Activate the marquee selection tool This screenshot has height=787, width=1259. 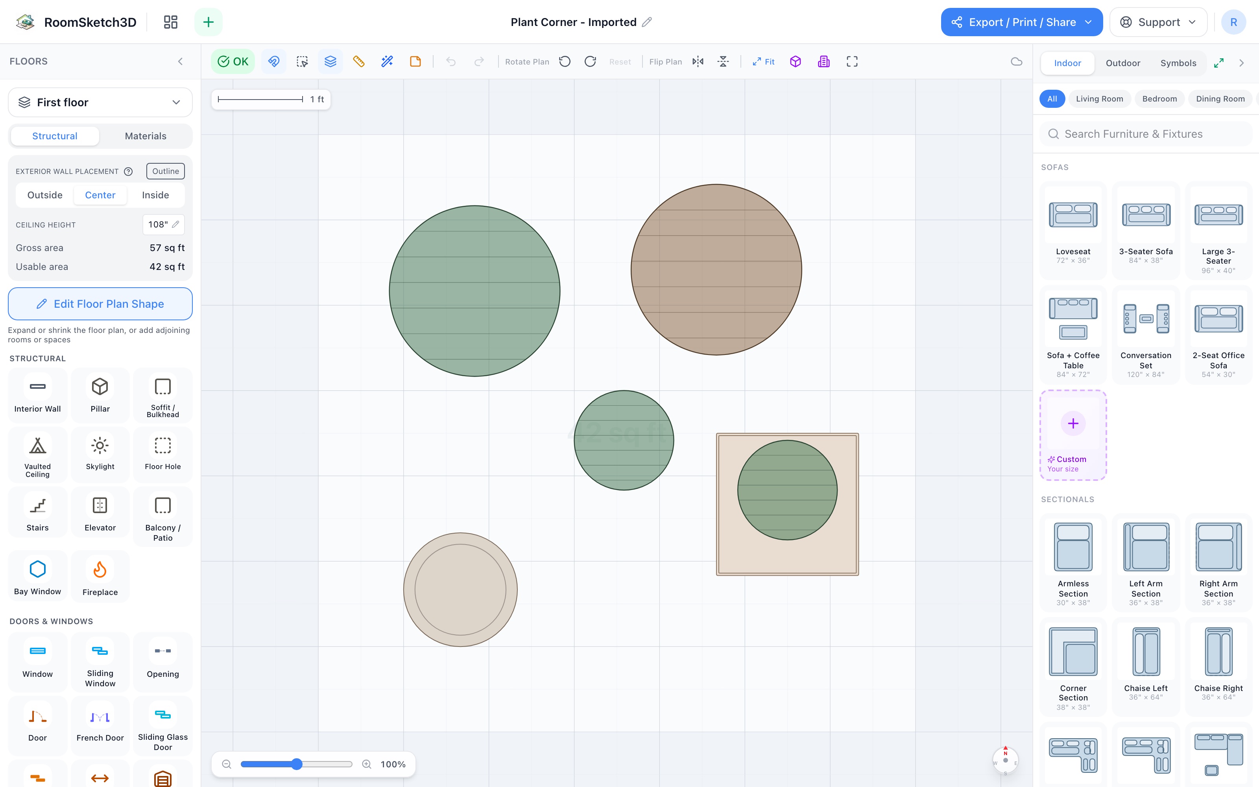click(302, 61)
